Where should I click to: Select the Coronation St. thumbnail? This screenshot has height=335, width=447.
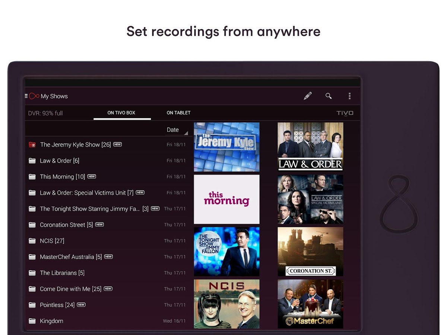[x=310, y=252]
